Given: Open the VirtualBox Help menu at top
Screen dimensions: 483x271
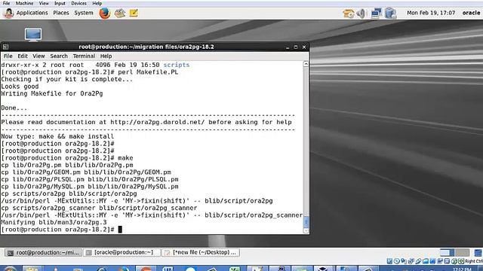Looking at the screenshot, I should (97, 3).
